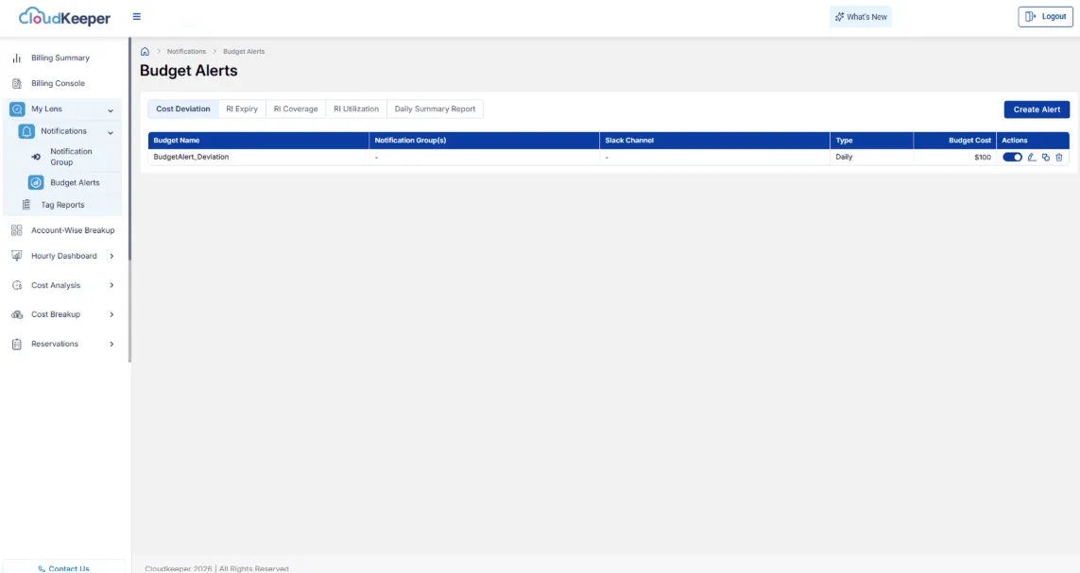
Task: Open Billing Console in the sidebar
Action: point(58,83)
